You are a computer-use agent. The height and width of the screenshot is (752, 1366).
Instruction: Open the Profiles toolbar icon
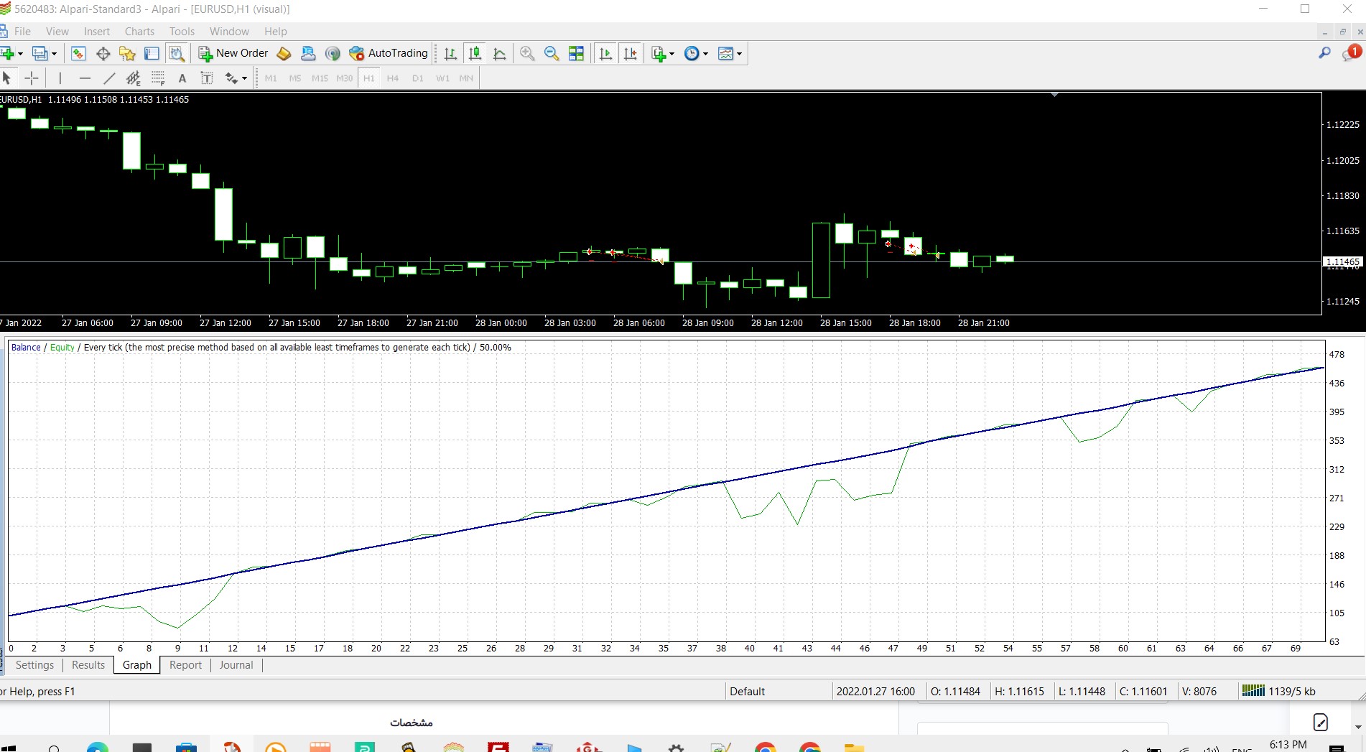coord(41,53)
